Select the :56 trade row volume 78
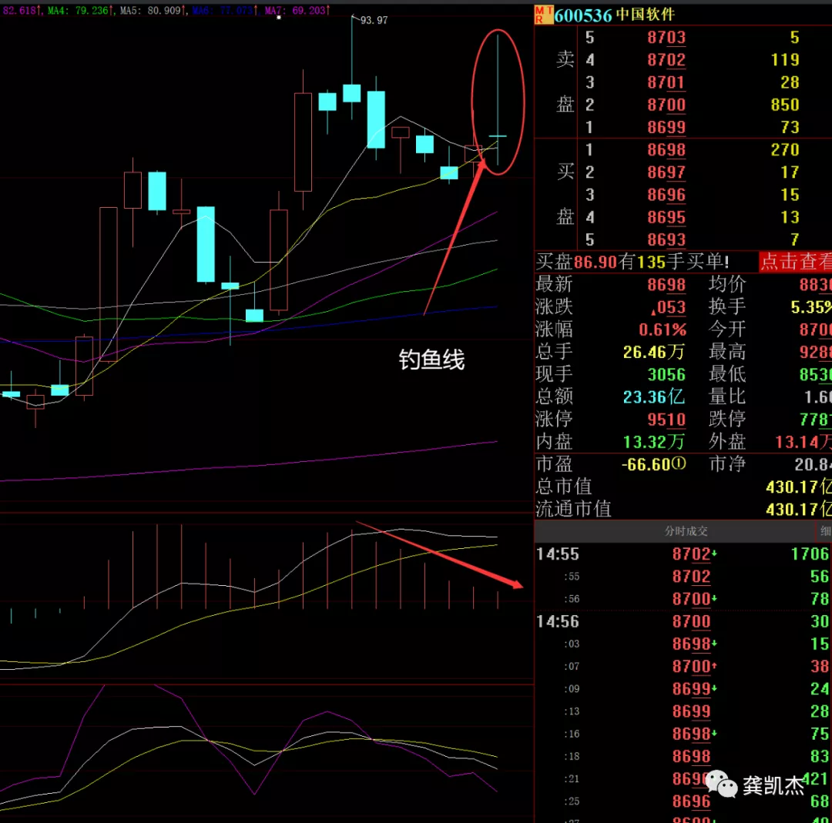The width and height of the screenshot is (832, 823). (819, 599)
